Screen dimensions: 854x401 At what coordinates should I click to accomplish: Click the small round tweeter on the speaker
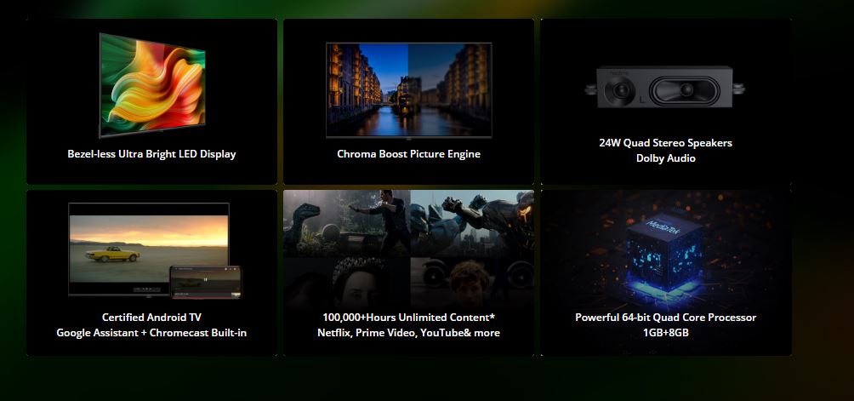(x=619, y=89)
